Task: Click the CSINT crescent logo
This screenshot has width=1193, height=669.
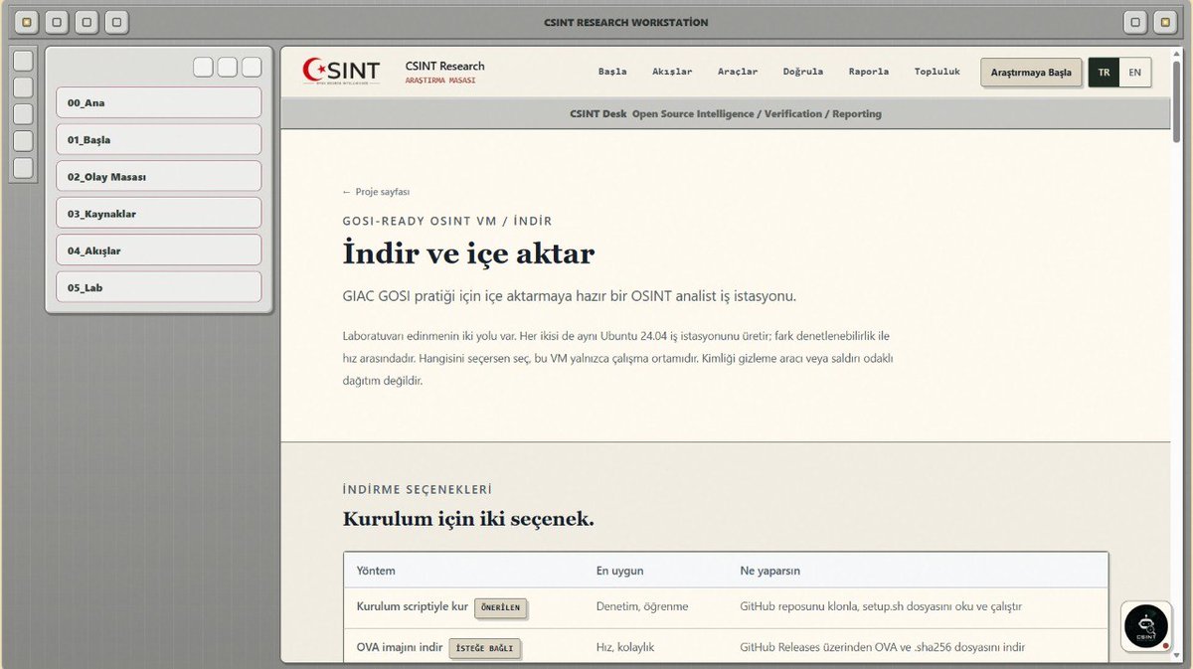Action: point(341,72)
